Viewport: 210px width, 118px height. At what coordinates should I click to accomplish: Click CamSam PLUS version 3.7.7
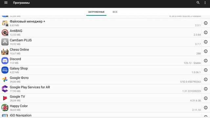pos(198,44)
